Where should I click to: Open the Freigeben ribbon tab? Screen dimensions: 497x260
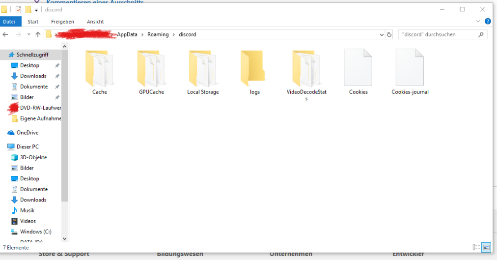pos(62,22)
